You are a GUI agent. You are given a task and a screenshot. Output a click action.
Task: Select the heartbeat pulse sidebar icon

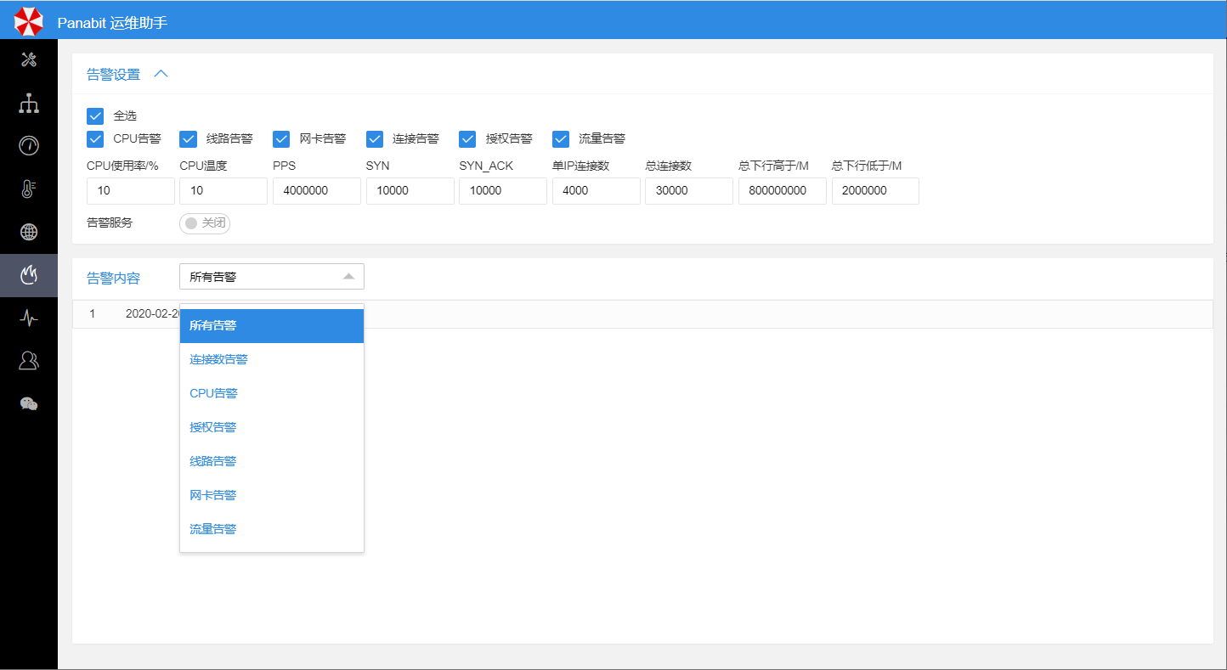click(29, 318)
